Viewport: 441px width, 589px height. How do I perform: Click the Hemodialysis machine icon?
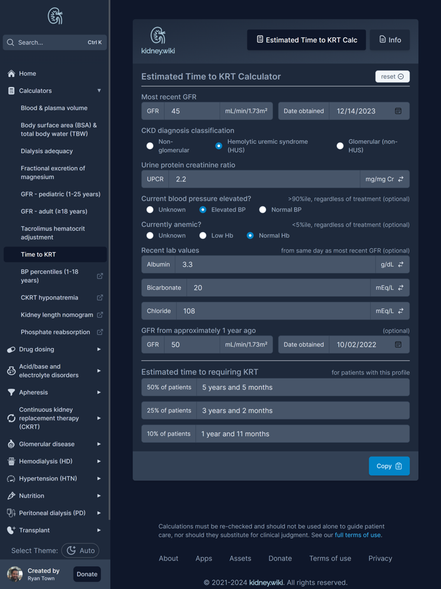[x=11, y=461]
